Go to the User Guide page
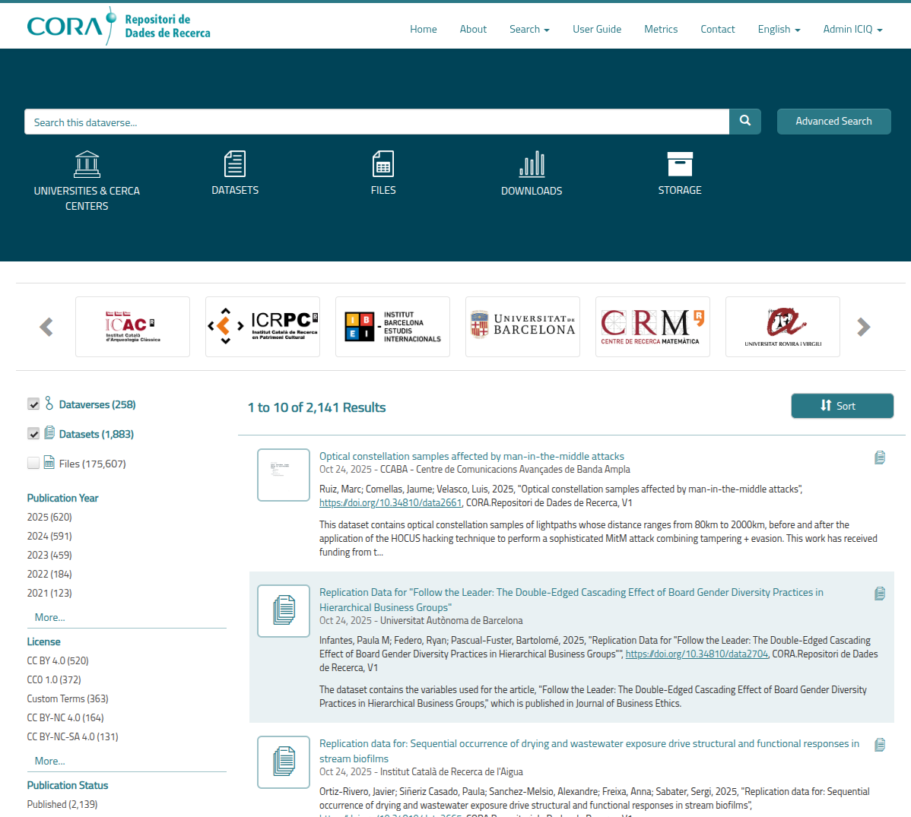The image size is (911, 817). pyautogui.click(x=596, y=29)
